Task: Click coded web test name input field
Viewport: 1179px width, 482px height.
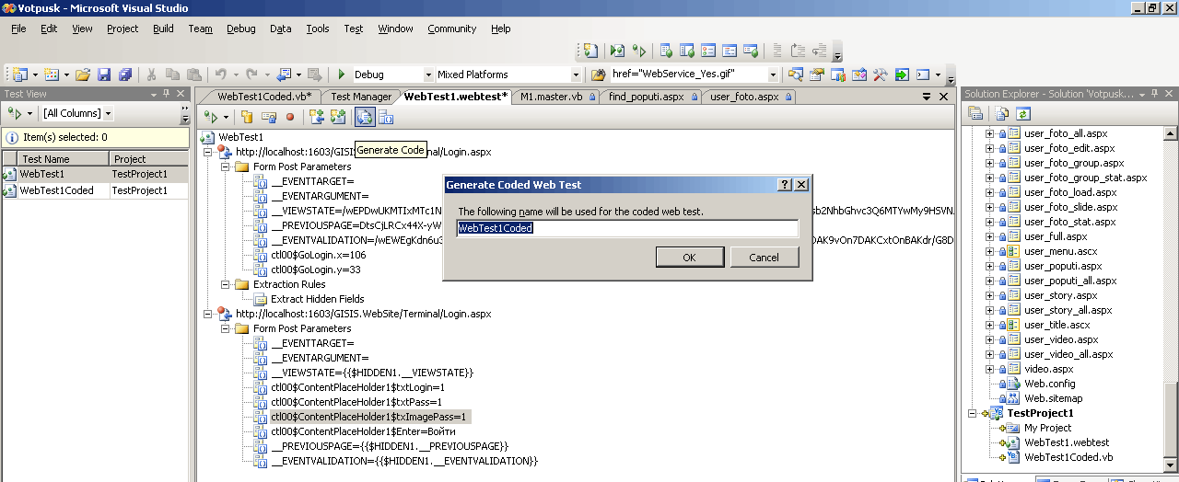Action: [x=627, y=228]
